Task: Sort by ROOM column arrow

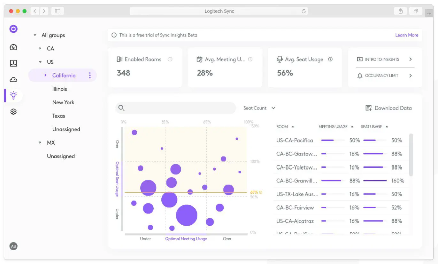Action: point(293,127)
